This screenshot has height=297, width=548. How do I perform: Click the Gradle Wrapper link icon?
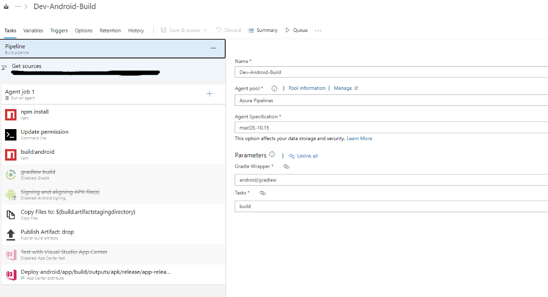coord(286,167)
